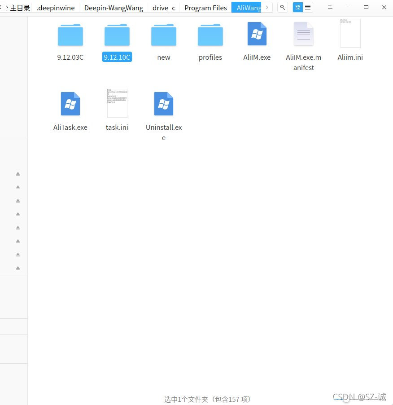The image size is (393, 405).
Task: Click the fourth eject icon in sidebar
Action: [18, 214]
